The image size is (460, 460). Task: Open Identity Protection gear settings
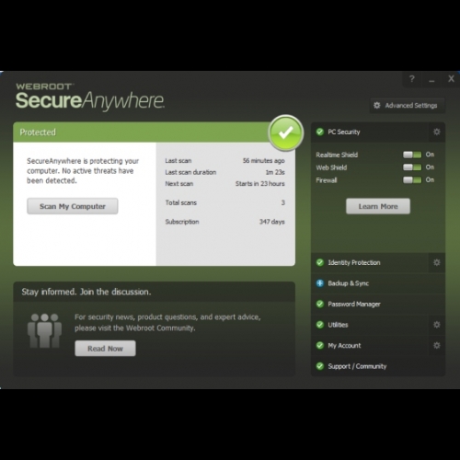(x=437, y=262)
